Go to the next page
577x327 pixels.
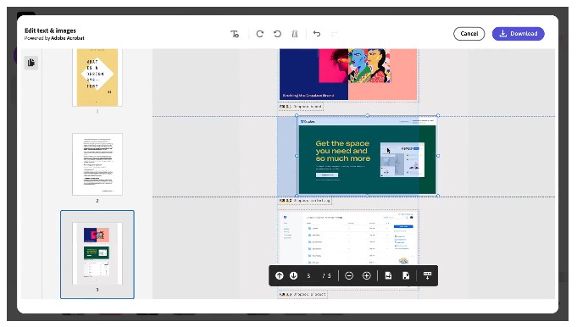coord(293,275)
